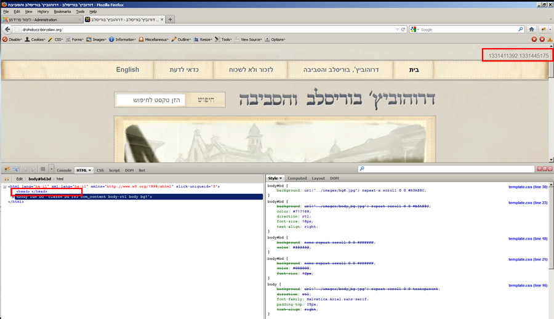
Task: Open the CSS menu in Web Developer toolbar
Action: coord(55,39)
